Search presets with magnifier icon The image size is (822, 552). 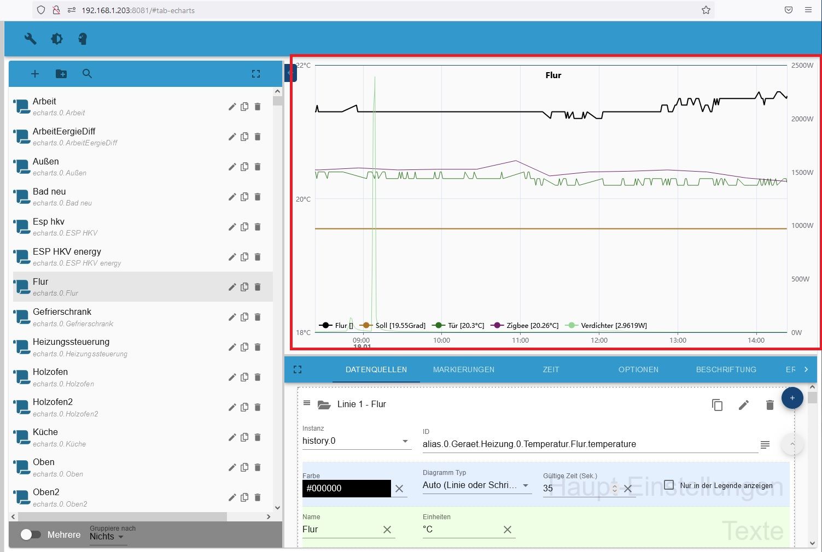click(x=87, y=74)
